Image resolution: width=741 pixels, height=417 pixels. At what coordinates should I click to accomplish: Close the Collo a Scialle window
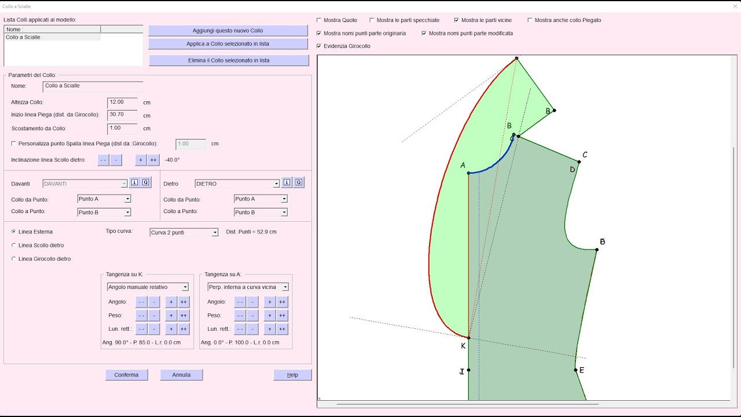pyautogui.click(x=734, y=6)
